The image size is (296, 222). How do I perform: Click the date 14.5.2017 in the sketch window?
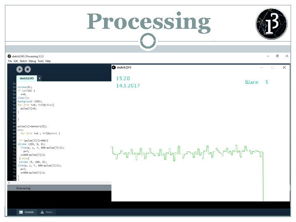pyautogui.click(x=128, y=86)
